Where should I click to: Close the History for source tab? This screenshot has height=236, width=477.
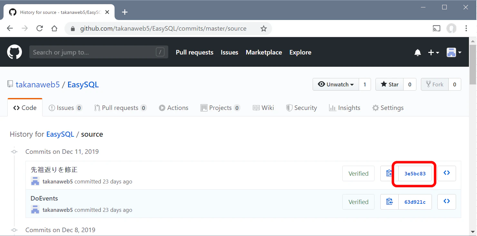[x=107, y=12]
